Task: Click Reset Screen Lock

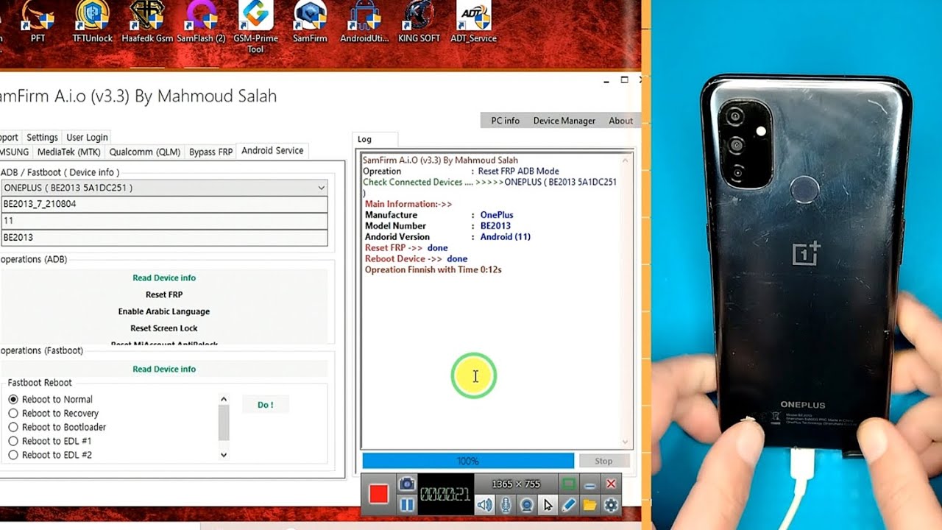Action: (164, 328)
